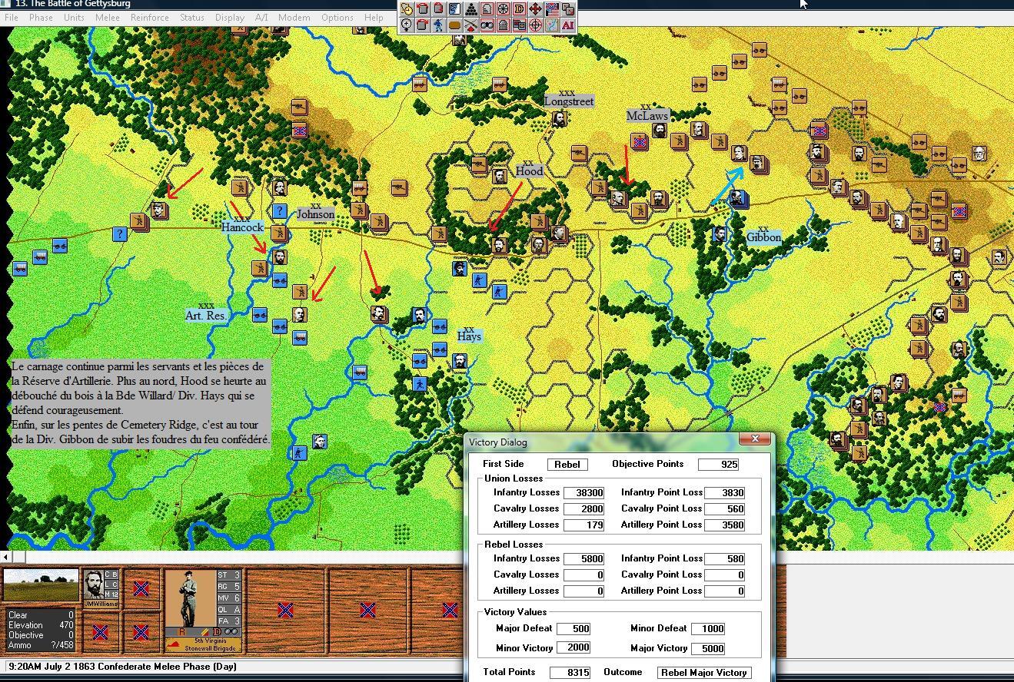Click the Gibbon division label on map
1014x682 pixels.
[764, 238]
